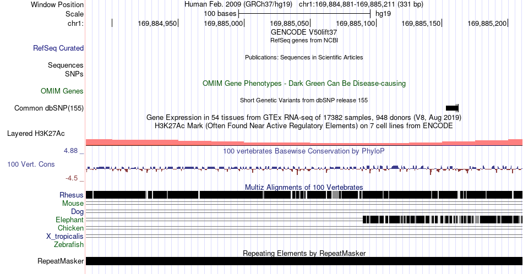
Task: Click the black RepeatMasker element bar
Action: [x=304, y=261]
